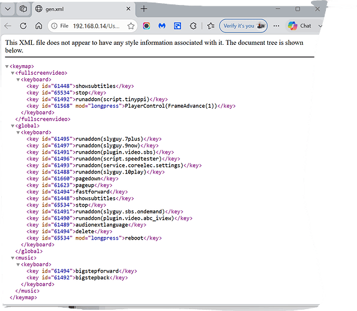The height and width of the screenshot is (311, 357).
Task: Collapse the global node
Action: [12, 126]
